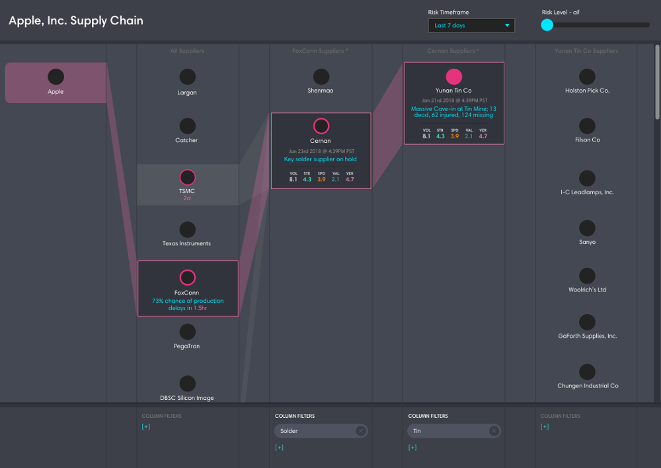Click the Tin filter chip

454,431
